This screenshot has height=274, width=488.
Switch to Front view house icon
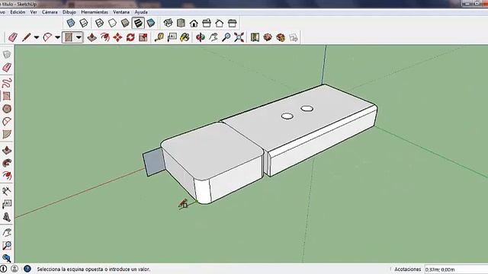coord(194,23)
